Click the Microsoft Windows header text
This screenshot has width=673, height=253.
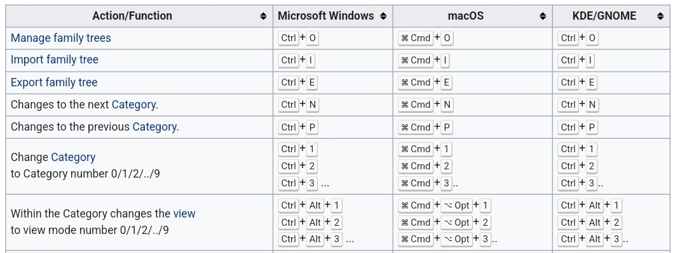tap(326, 16)
